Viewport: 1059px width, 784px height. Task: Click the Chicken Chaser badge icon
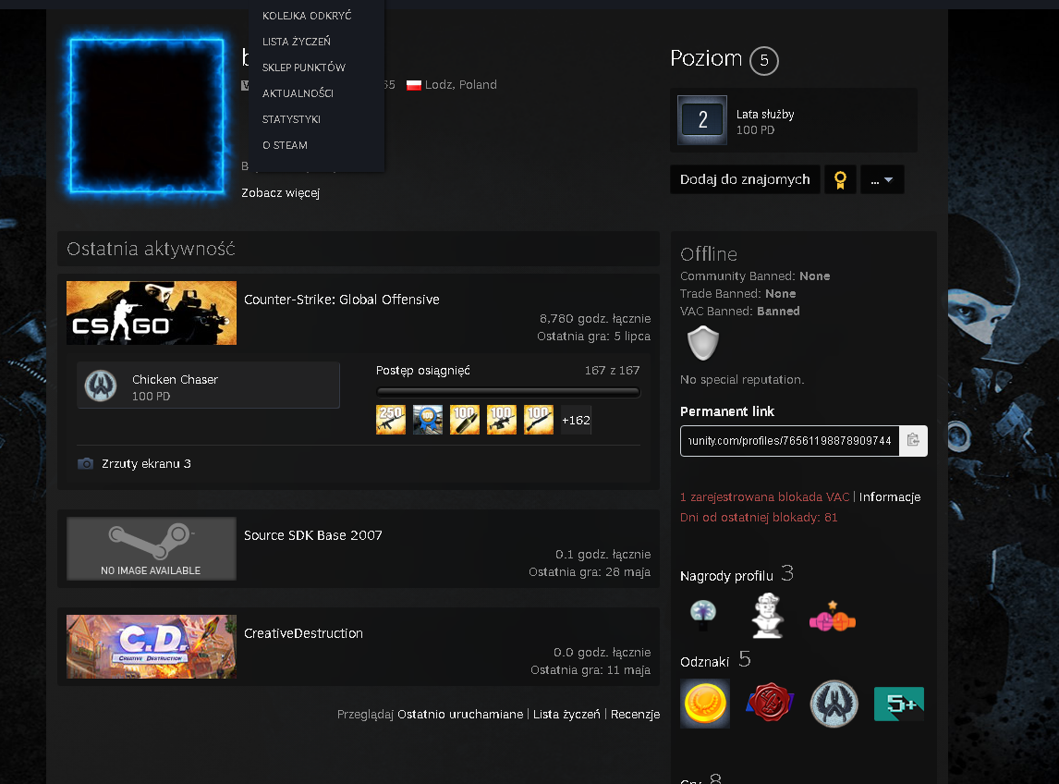101,386
